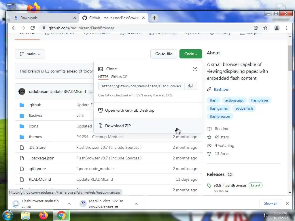Click the page vertical scrollbar thumb
Viewport: 295px width, 221px height.
point(290,58)
